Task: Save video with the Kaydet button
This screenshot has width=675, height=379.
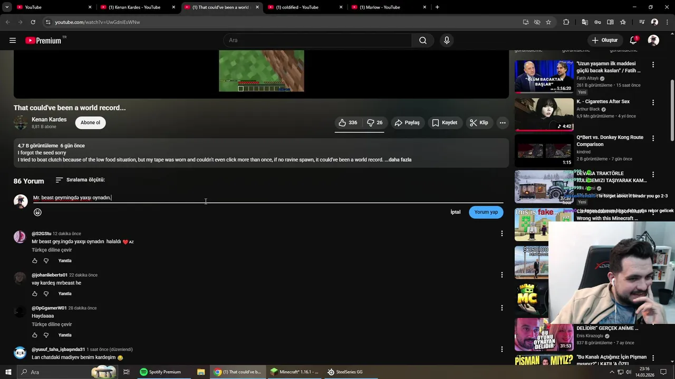Action: (445, 123)
